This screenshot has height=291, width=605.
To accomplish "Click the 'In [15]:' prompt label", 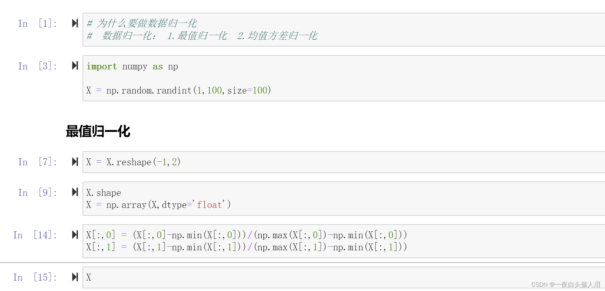I will 35,277.
